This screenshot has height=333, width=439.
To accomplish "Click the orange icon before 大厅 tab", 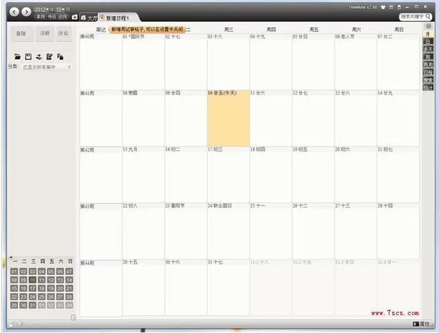I will [x=75, y=17].
